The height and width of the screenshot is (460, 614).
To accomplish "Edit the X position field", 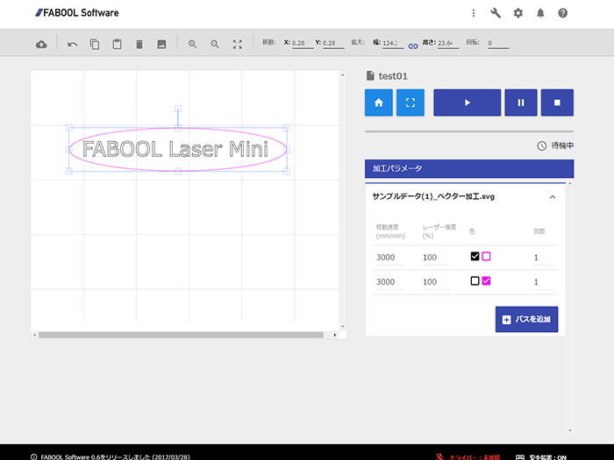I will [x=303, y=43].
